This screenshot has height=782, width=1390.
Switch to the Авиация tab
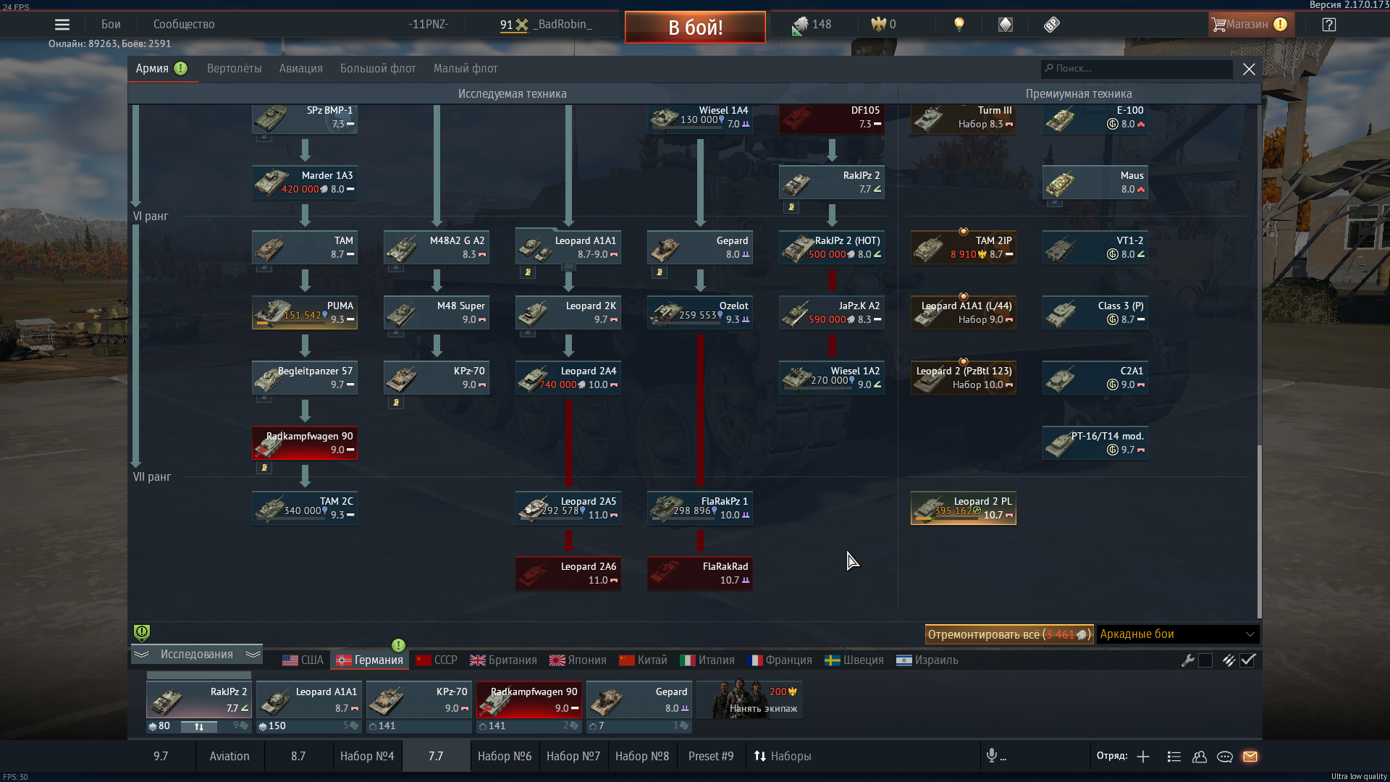(301, 69)
